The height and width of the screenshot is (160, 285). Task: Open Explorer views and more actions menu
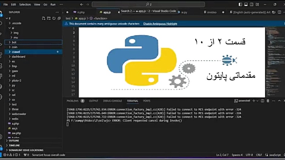(x=57, y=12)
